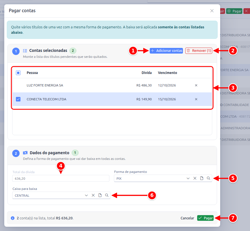Click the new document icon in Caixa para baixa

pyautogui.click(x=100, y=195)
